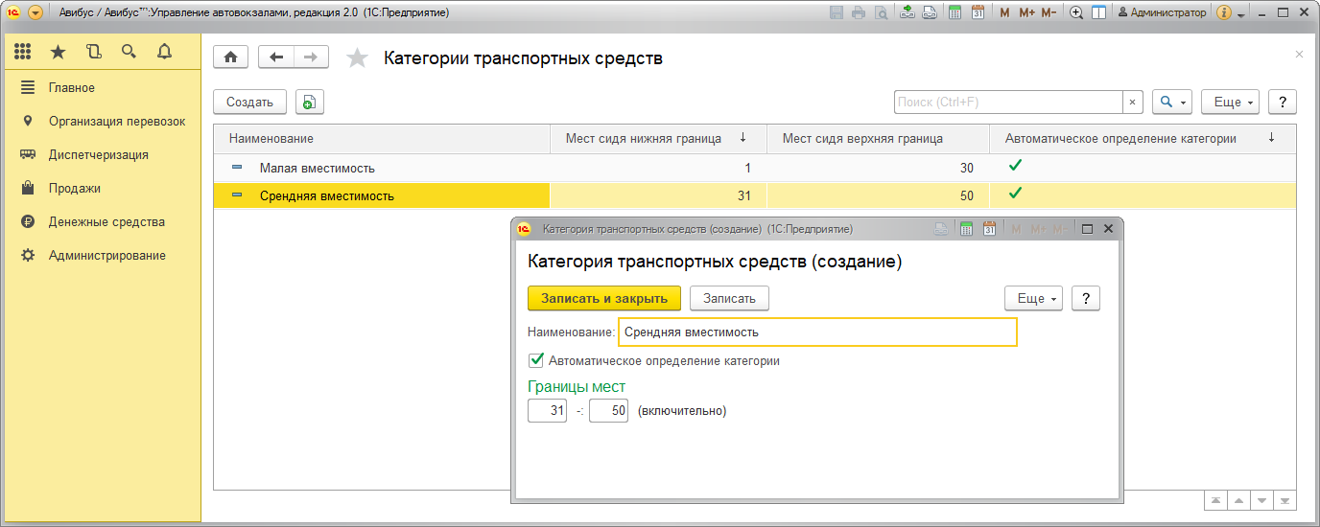Go to the home page icon
The image size is (1320, 527).
pos(230,57)
